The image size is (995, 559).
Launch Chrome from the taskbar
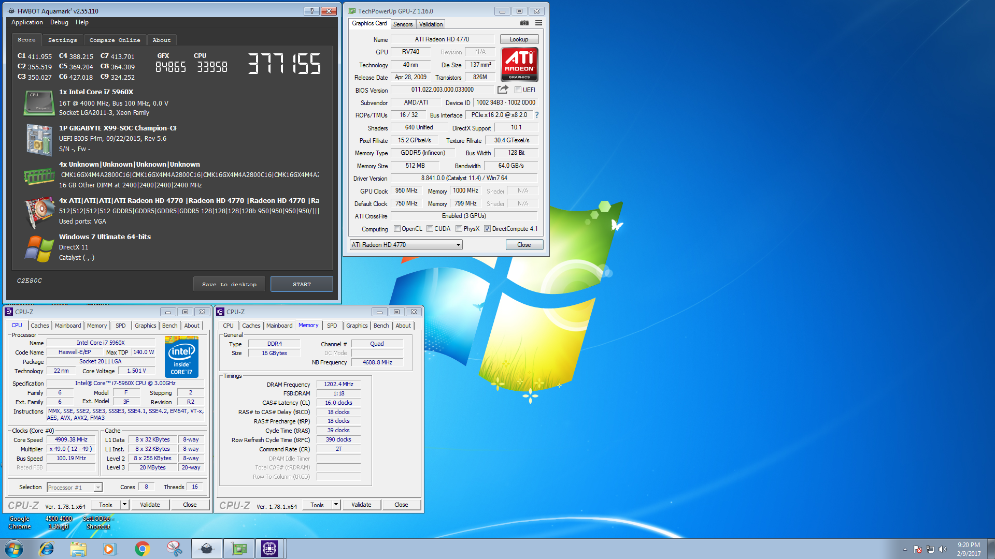tap(142, 549)
